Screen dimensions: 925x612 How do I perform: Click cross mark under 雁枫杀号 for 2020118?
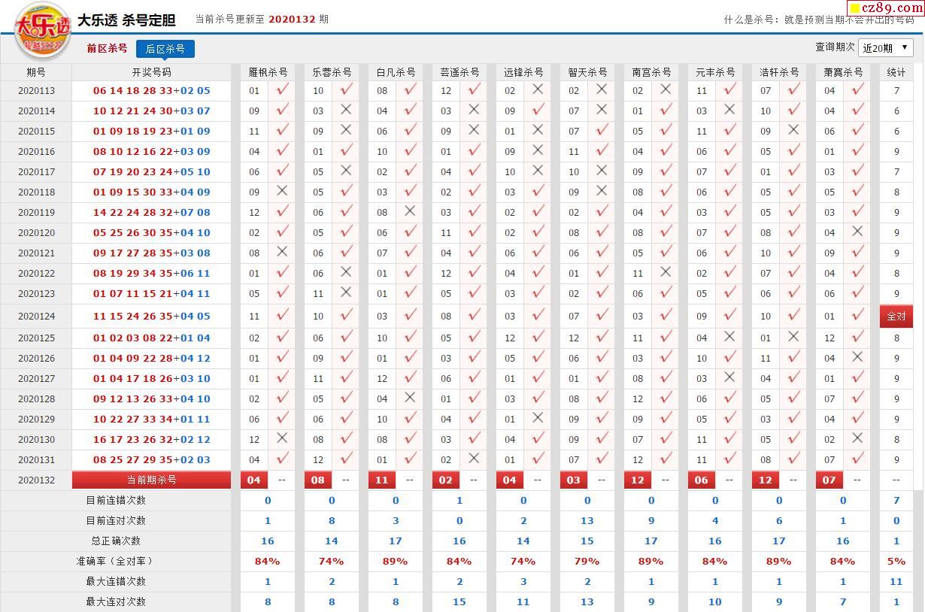pos(282,191)
